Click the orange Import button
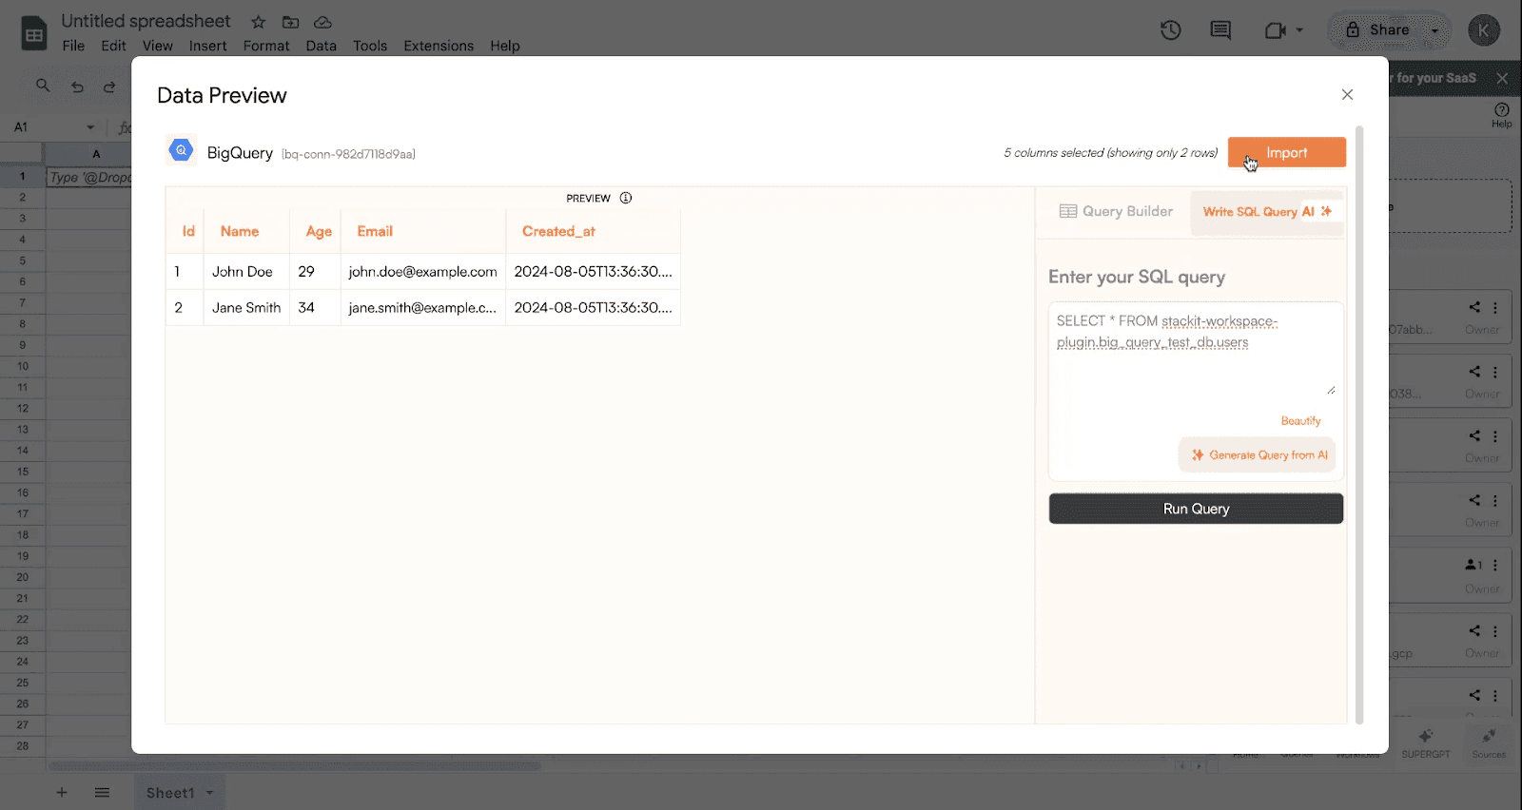1522x810 pixels. coord(1287,152)
